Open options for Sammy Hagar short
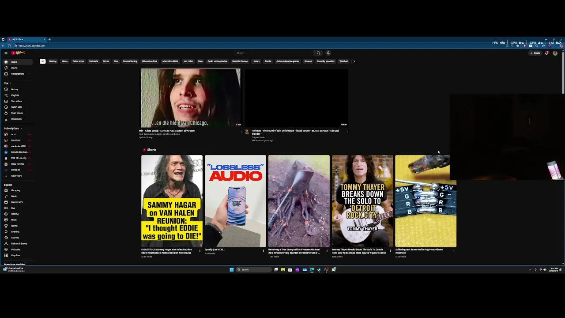The image size is (565, 318). 200,251
